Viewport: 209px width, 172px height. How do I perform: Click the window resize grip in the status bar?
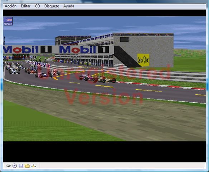[204, 167]
